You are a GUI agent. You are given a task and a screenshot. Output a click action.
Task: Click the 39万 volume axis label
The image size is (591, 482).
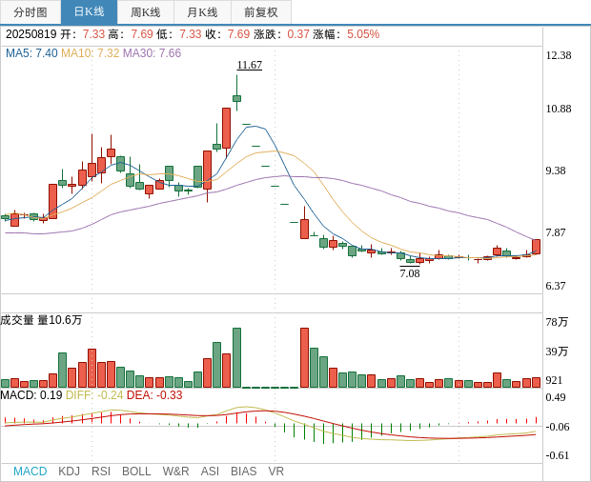click(x=557, y=351)
